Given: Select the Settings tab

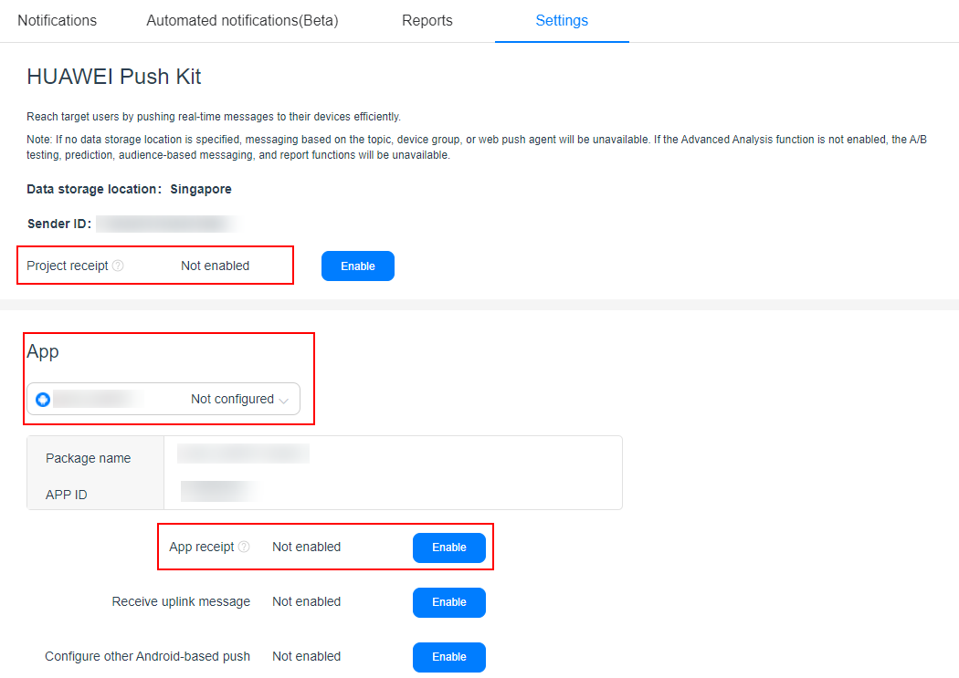Looking at the screenshot, I should tap(562, 20).
